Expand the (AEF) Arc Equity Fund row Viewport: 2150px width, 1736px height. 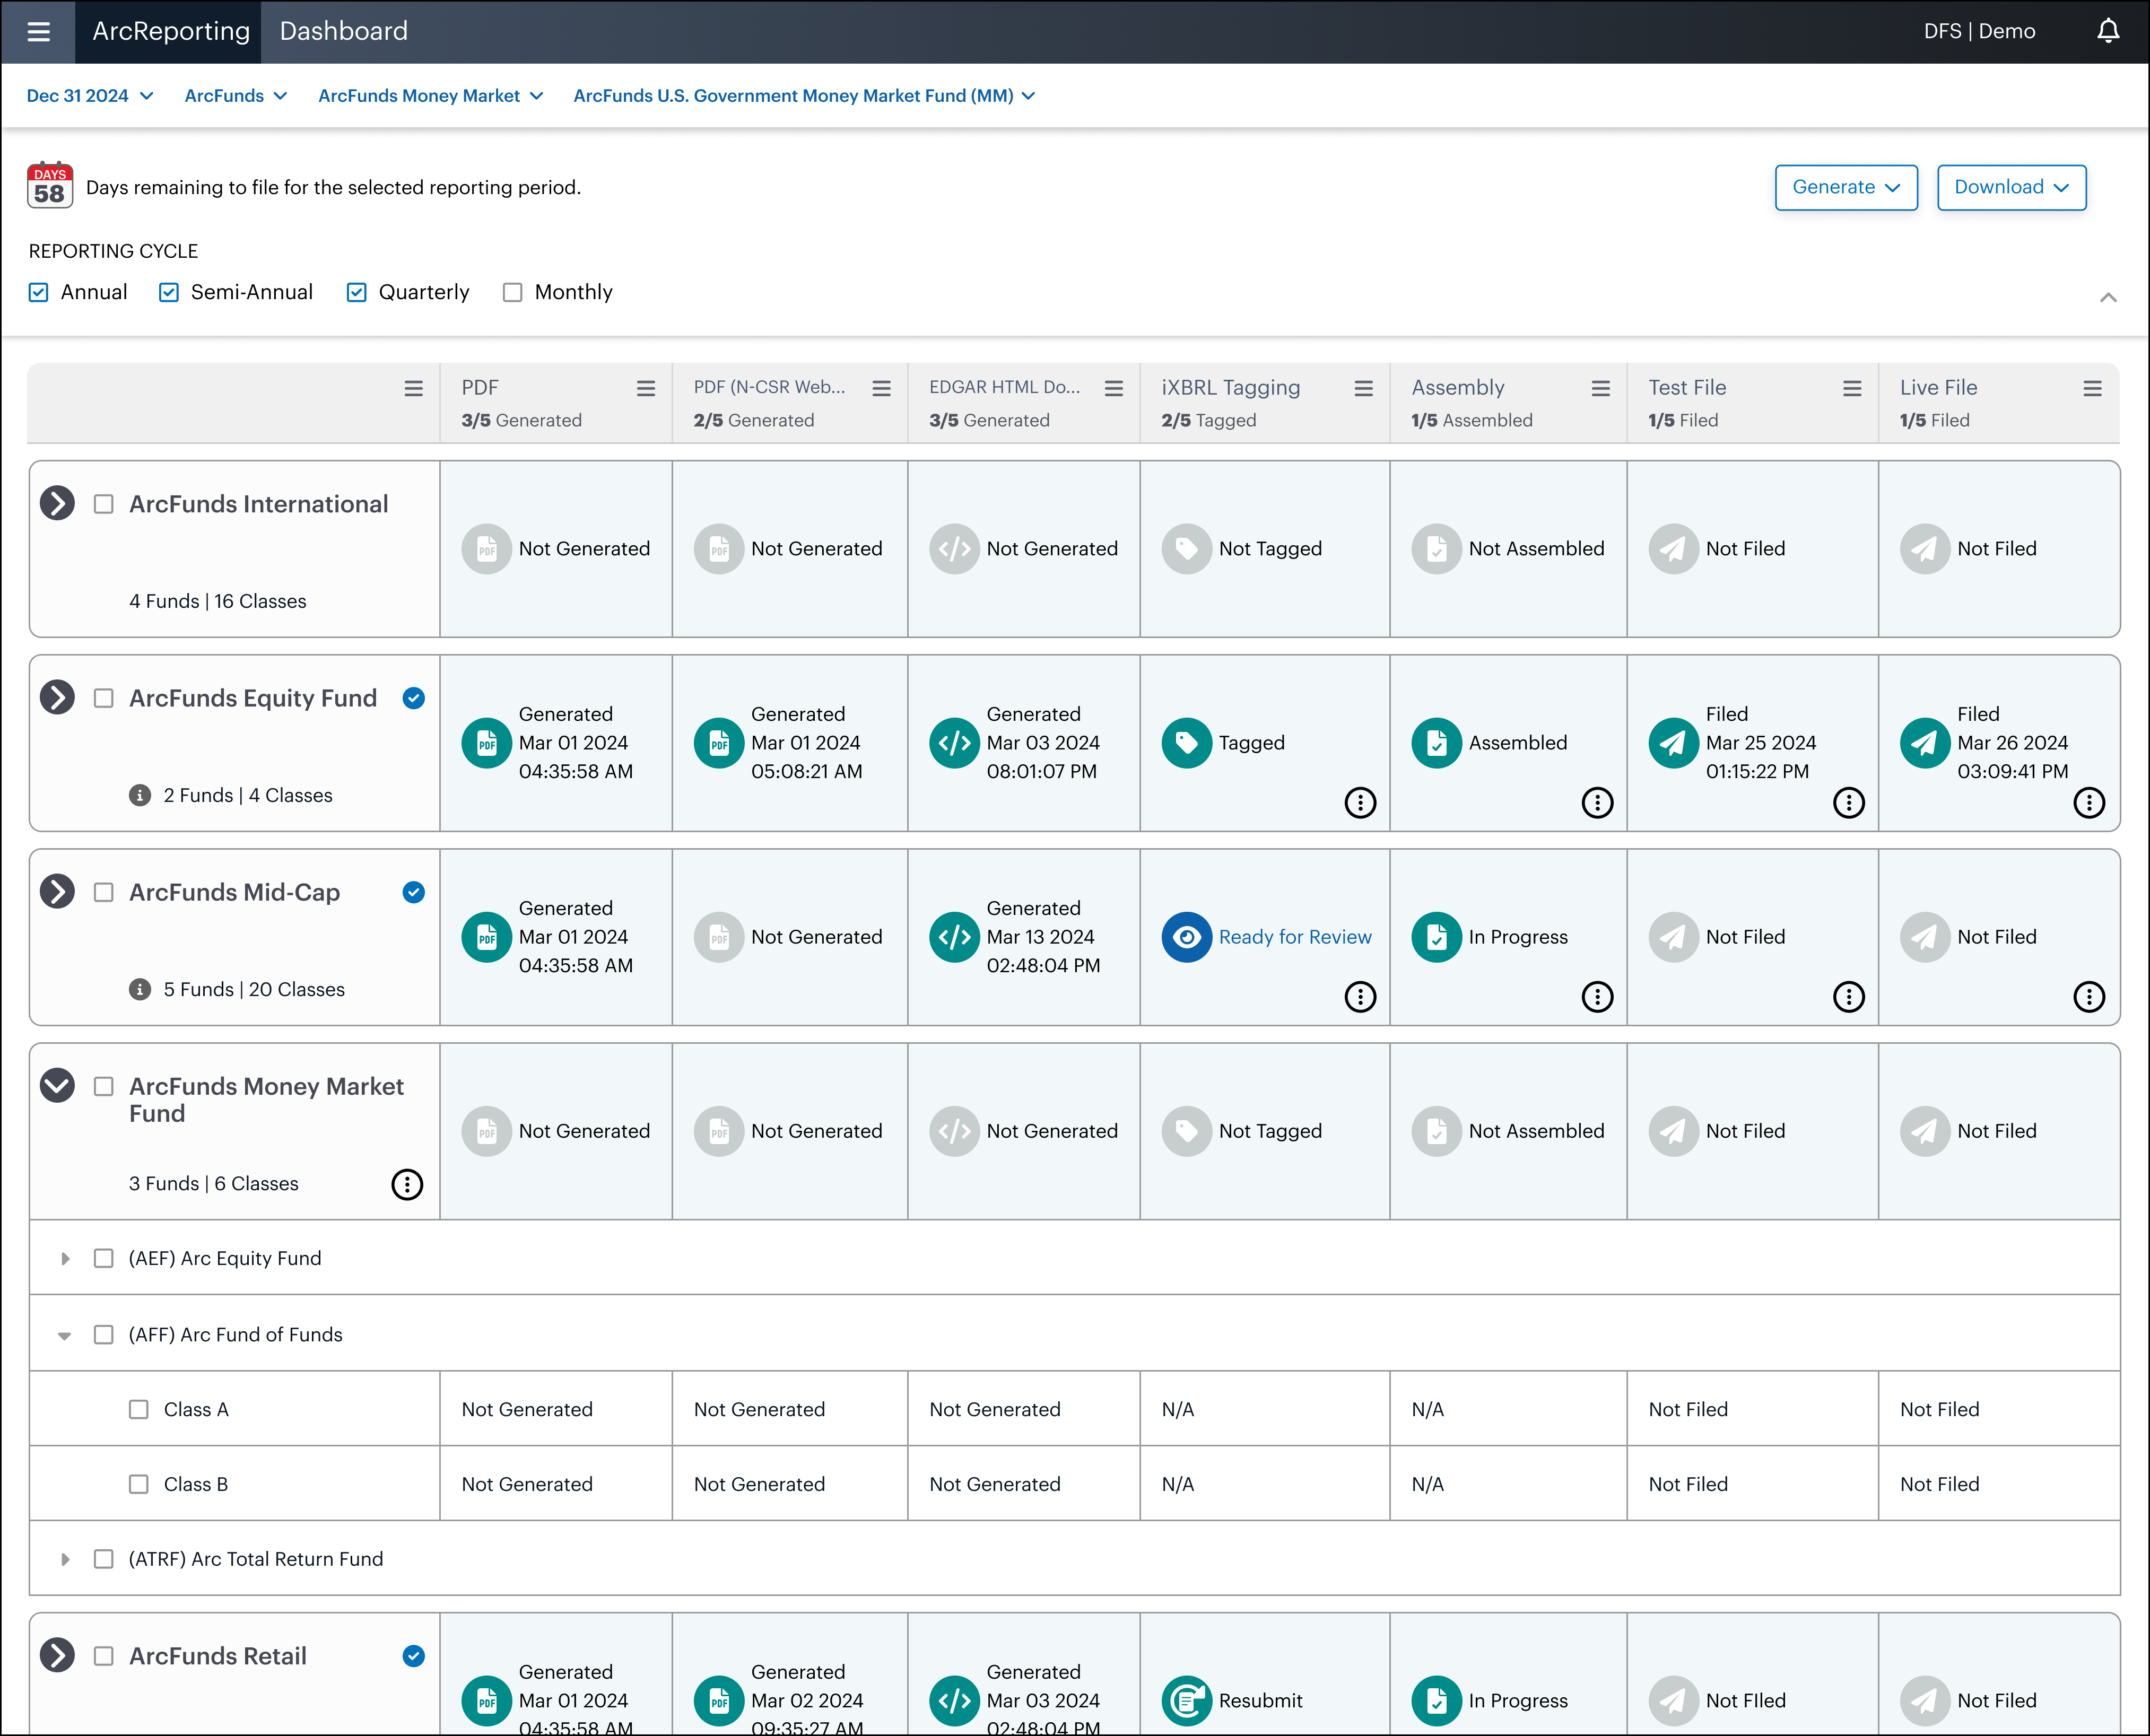pyautogui.click(x=65, y=1259)
